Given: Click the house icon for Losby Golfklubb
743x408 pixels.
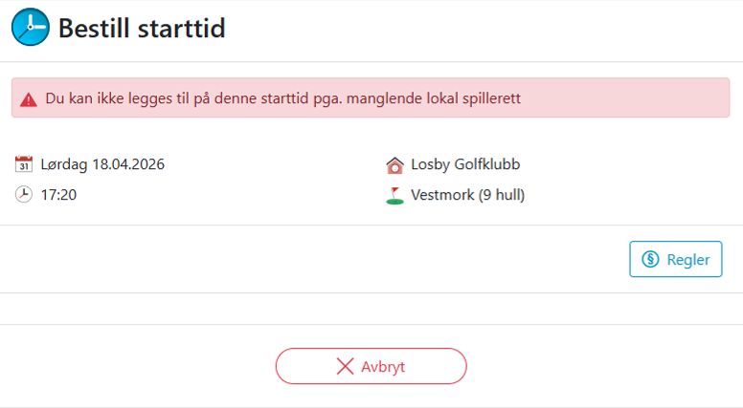Looking at the screenshot, I should [x=394, y=164].
